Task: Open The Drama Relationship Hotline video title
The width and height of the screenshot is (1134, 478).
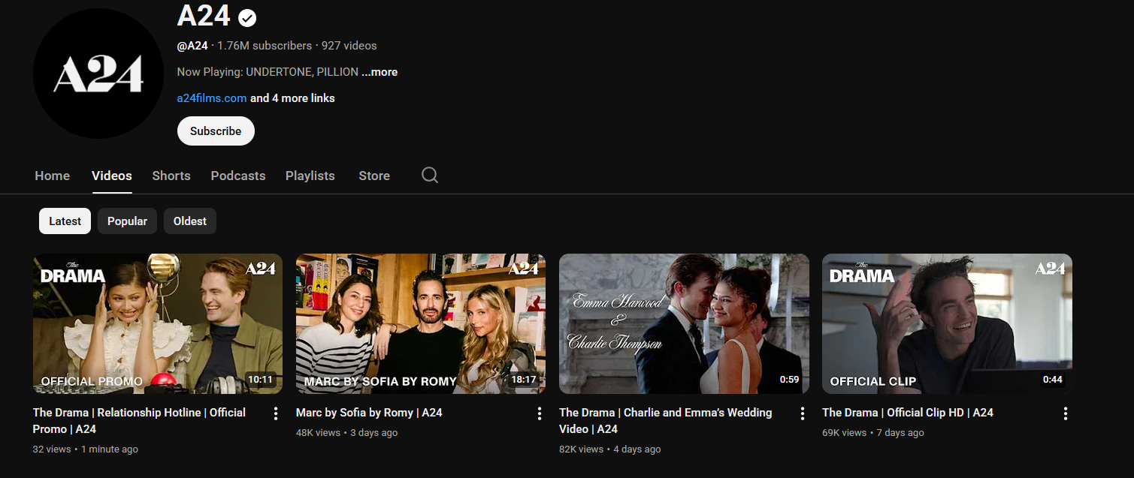Action: pyautogui.click(x=139, y=421)
